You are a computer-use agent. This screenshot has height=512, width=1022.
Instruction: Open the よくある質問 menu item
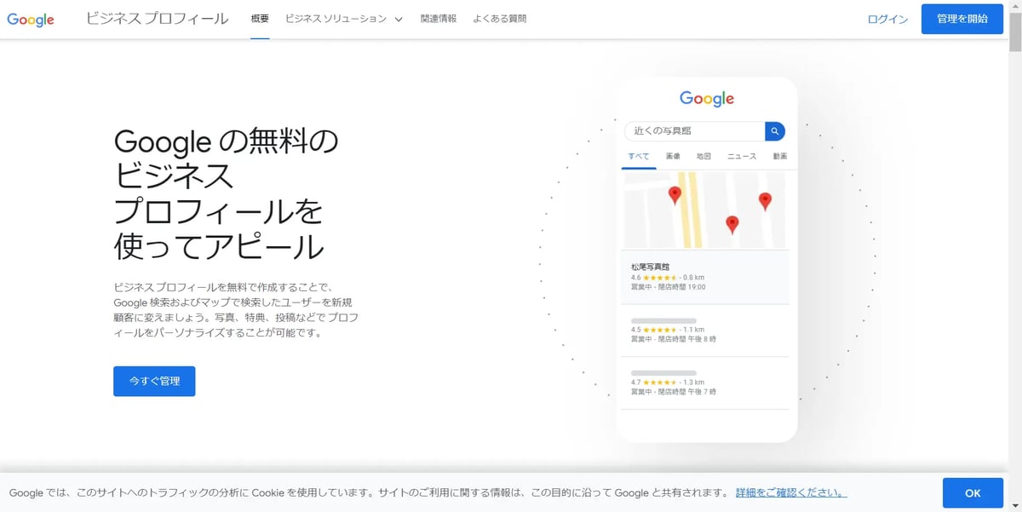pyautogui.click(x=500, y=19)
